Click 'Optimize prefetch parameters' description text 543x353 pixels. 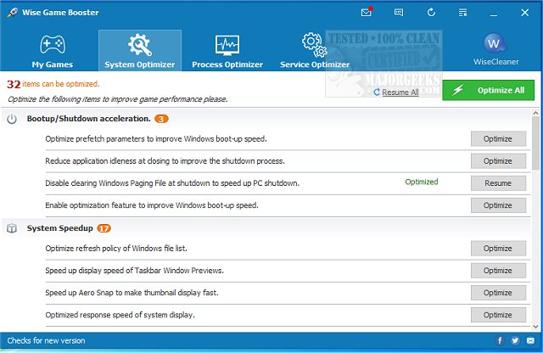click(x=156, y=139)
